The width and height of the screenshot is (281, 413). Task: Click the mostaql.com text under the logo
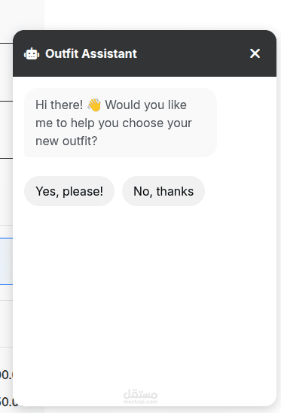140,402
